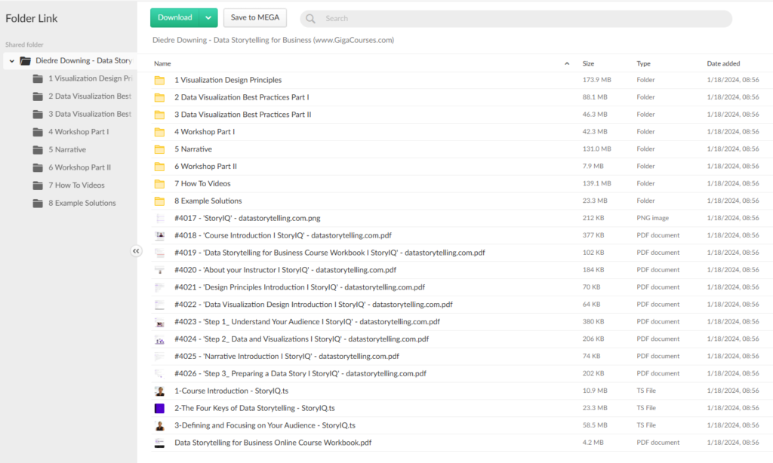Click the Course Workbook PDF file icon
This screenshot has height=463, width=773.
pyautogui.click(x=159, y=443)
